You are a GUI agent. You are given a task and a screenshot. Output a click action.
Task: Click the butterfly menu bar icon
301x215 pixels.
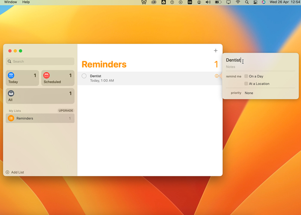click(x=144, y=2)
